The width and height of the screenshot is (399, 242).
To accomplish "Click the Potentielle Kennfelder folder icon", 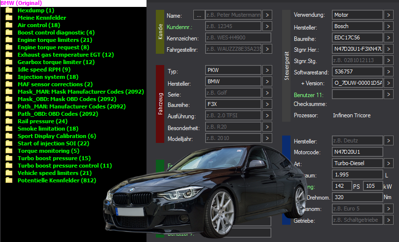I will tap(9, 180).
